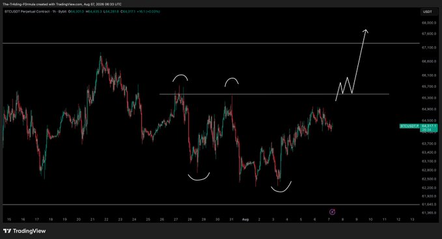Click the 67,100.0 price axis label
442x239 pixels.
[429, 48]
